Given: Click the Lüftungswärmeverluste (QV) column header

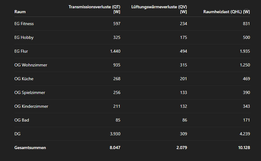Looking at the screenshot, I should (x=159, y=9).
